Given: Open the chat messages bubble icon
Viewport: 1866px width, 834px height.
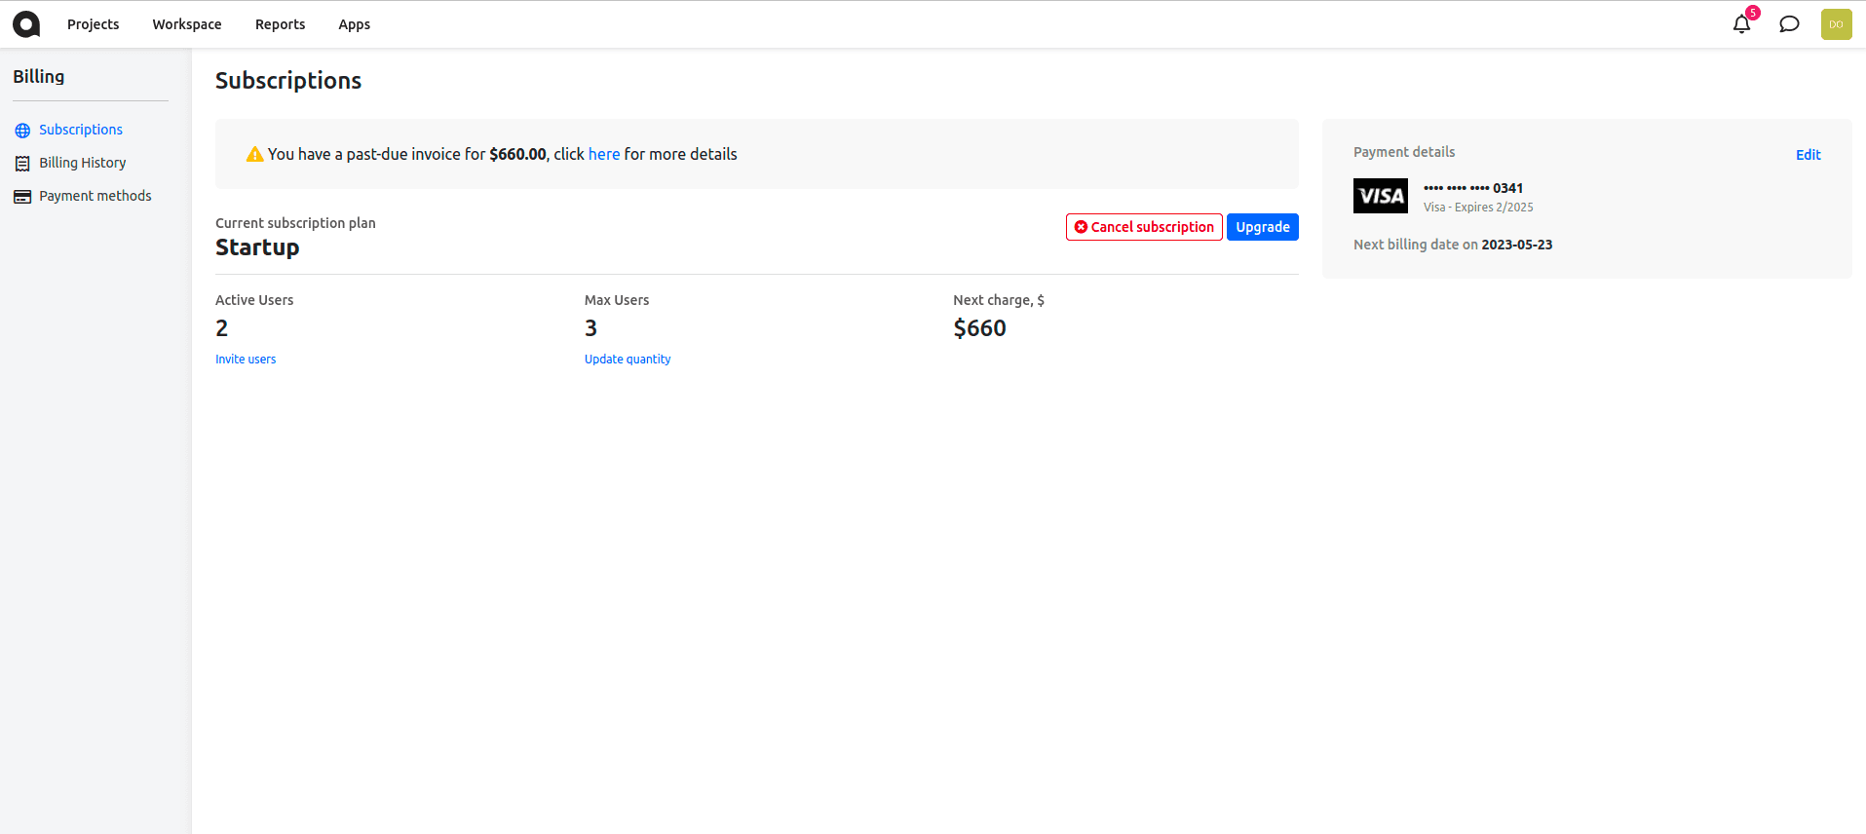Looking at the screenshot, I should [1789, 24].
